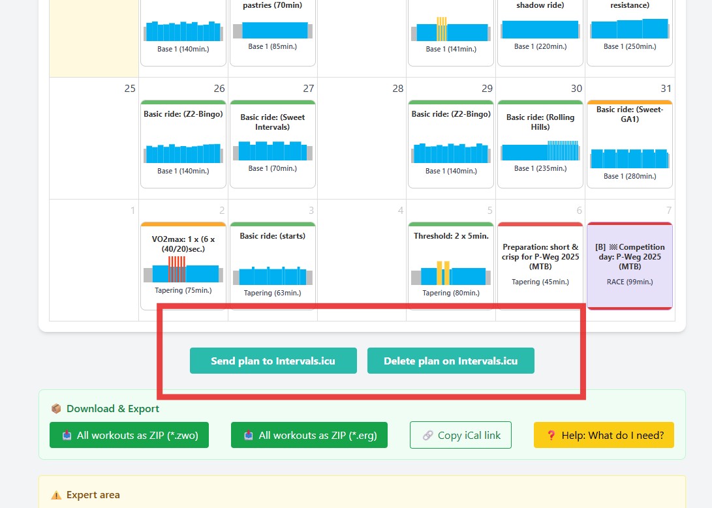712x508 pixels.
Task: Open Basic ride (Sweet-GA1) workout card
Action: tap(629, 143)
